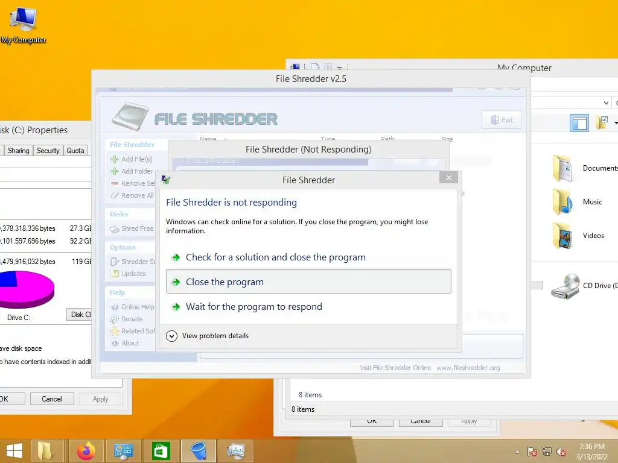Switch to Quota tab in Properties window
The width and height of the screenshot is (618, 463).
click(x=75, y=151)
